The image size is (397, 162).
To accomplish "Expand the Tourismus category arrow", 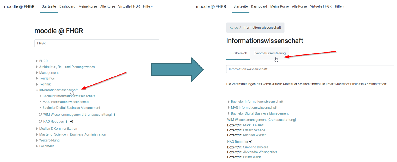I will click(x=37, y=79).
